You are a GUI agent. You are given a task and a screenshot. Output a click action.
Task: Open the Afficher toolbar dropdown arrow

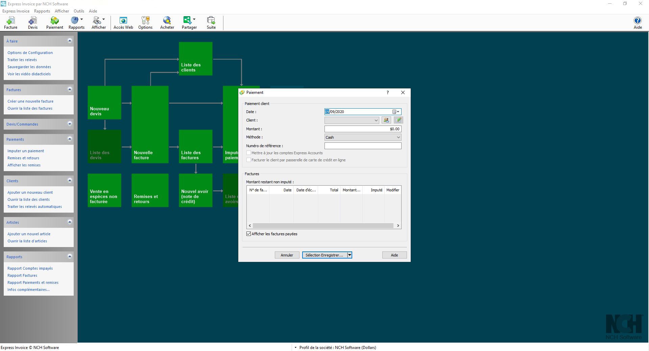(103, 19)
